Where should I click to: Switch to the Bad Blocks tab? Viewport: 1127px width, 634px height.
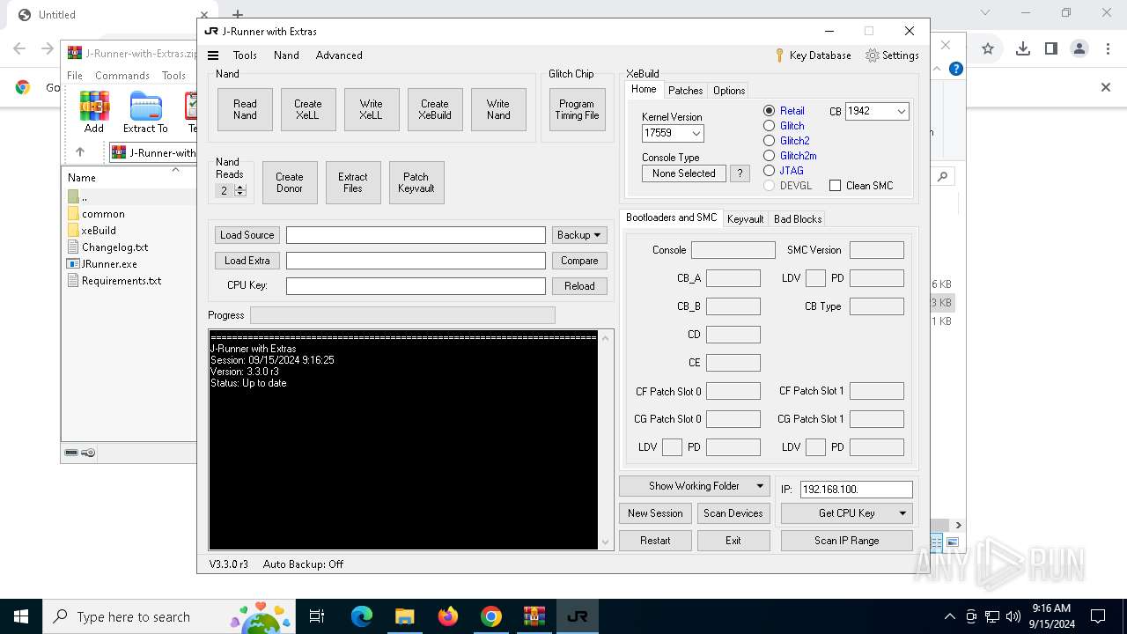coord(798,219)
